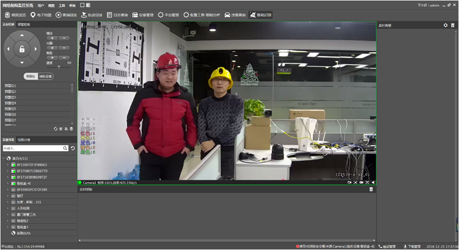
Task: Select preset 预置位1 in the list
Action: [37, 85]
